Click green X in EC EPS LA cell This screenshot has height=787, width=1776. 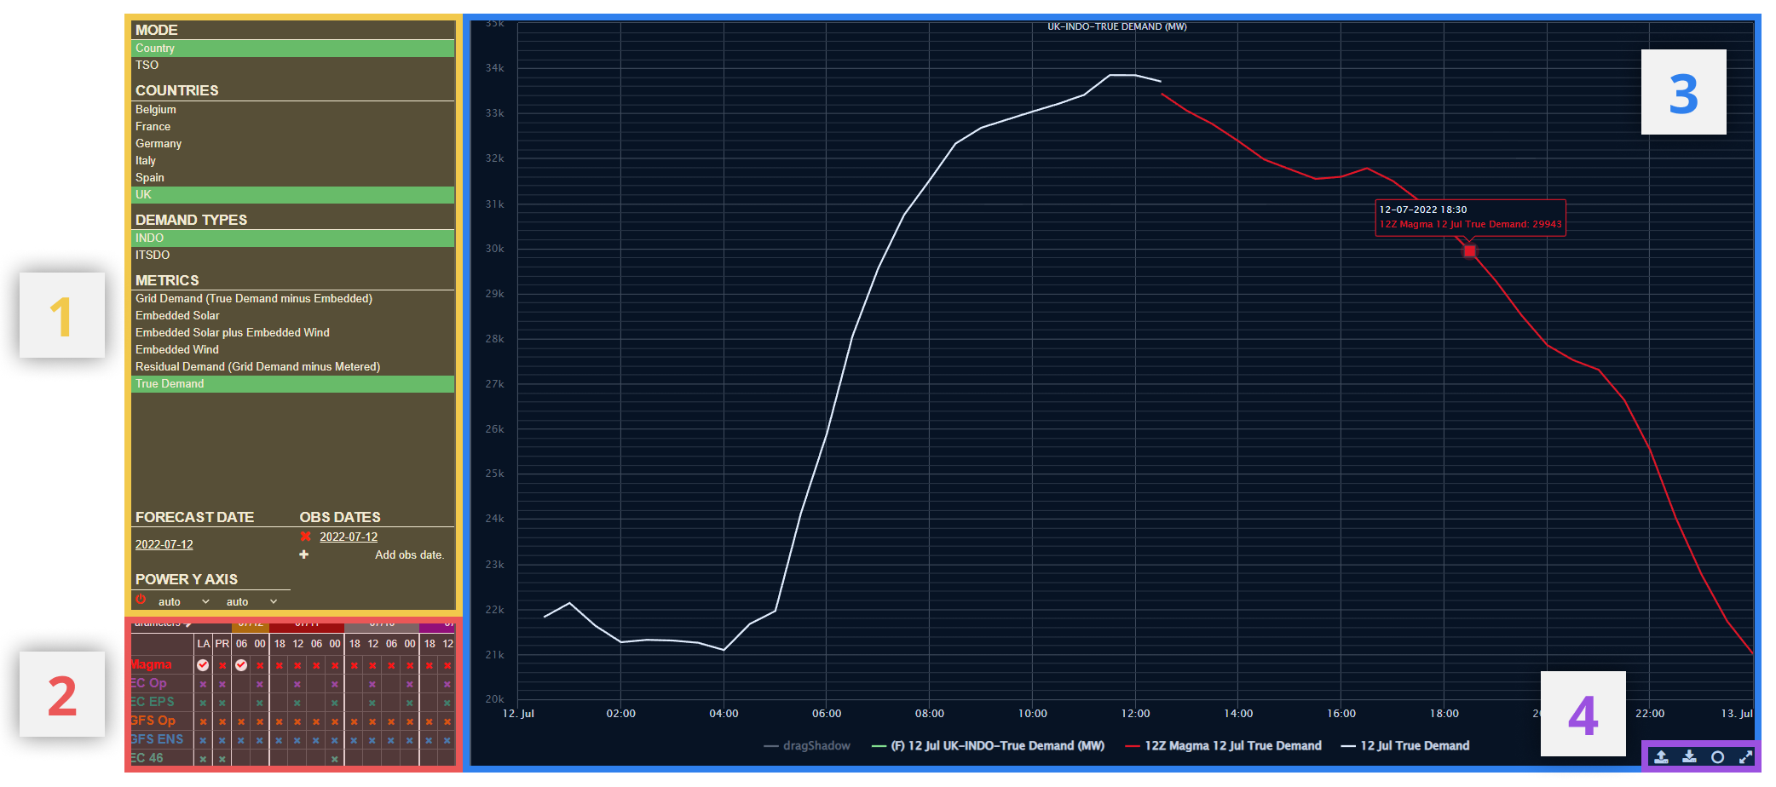[203, 703]
